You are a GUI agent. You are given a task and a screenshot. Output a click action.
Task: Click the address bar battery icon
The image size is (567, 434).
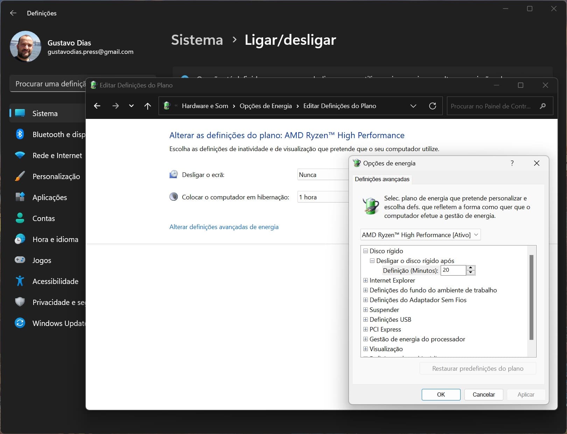(x=167, y=106)
